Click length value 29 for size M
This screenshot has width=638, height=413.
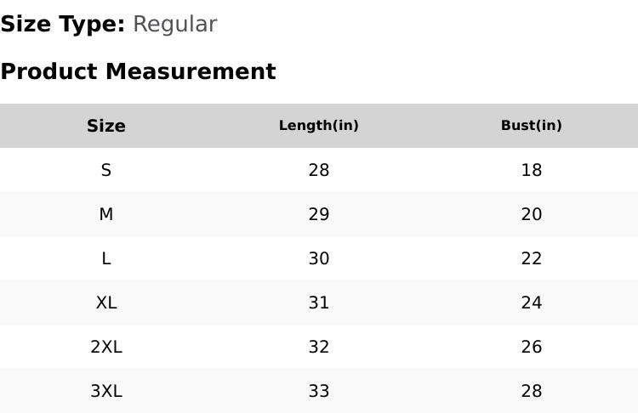pos(319,214)
